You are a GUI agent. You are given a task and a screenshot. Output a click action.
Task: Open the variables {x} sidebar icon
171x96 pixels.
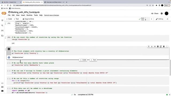pos(2,30)
